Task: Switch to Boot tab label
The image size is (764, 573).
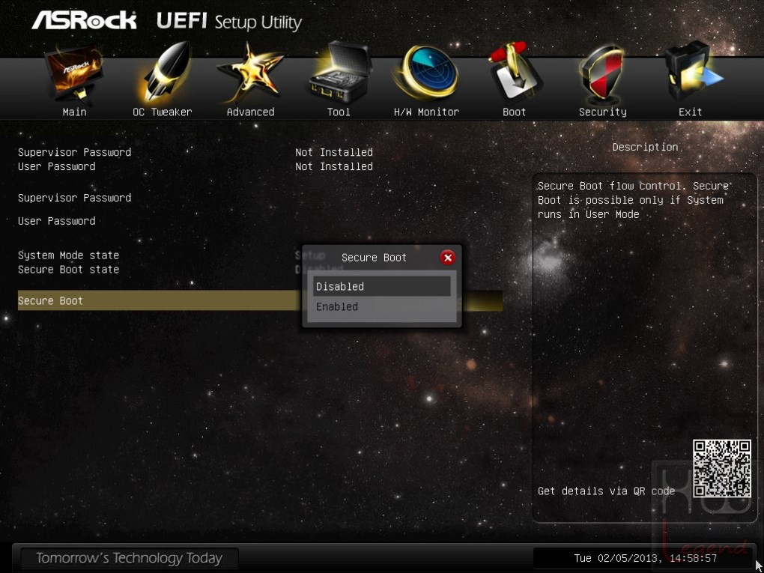Action: 514,112
